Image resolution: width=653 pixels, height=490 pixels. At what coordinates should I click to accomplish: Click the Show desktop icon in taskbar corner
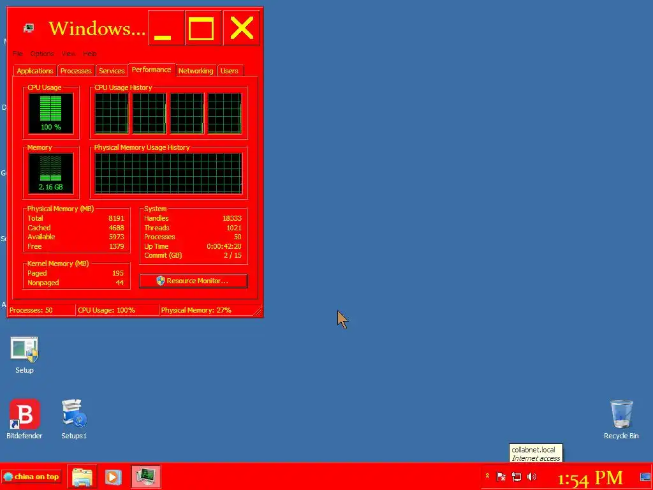[x=645, y=477]
